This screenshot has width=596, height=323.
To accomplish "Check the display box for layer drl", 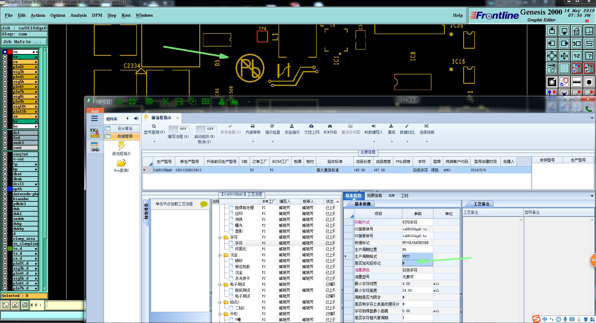I will coord(5,133).
